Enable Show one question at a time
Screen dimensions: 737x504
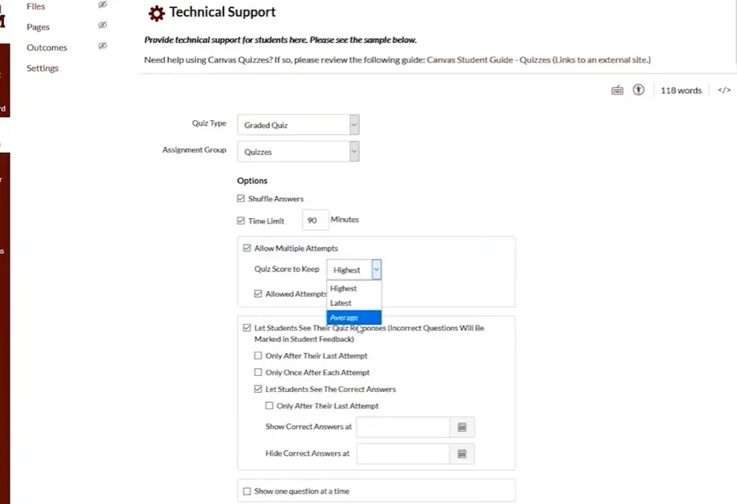click(x=247, y=491)
